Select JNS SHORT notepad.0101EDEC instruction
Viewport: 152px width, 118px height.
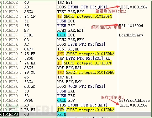(86, 73)
